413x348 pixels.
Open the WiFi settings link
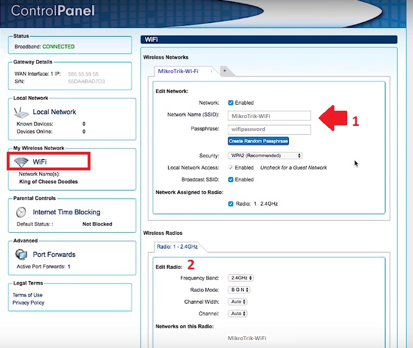[x=39, y=162]
